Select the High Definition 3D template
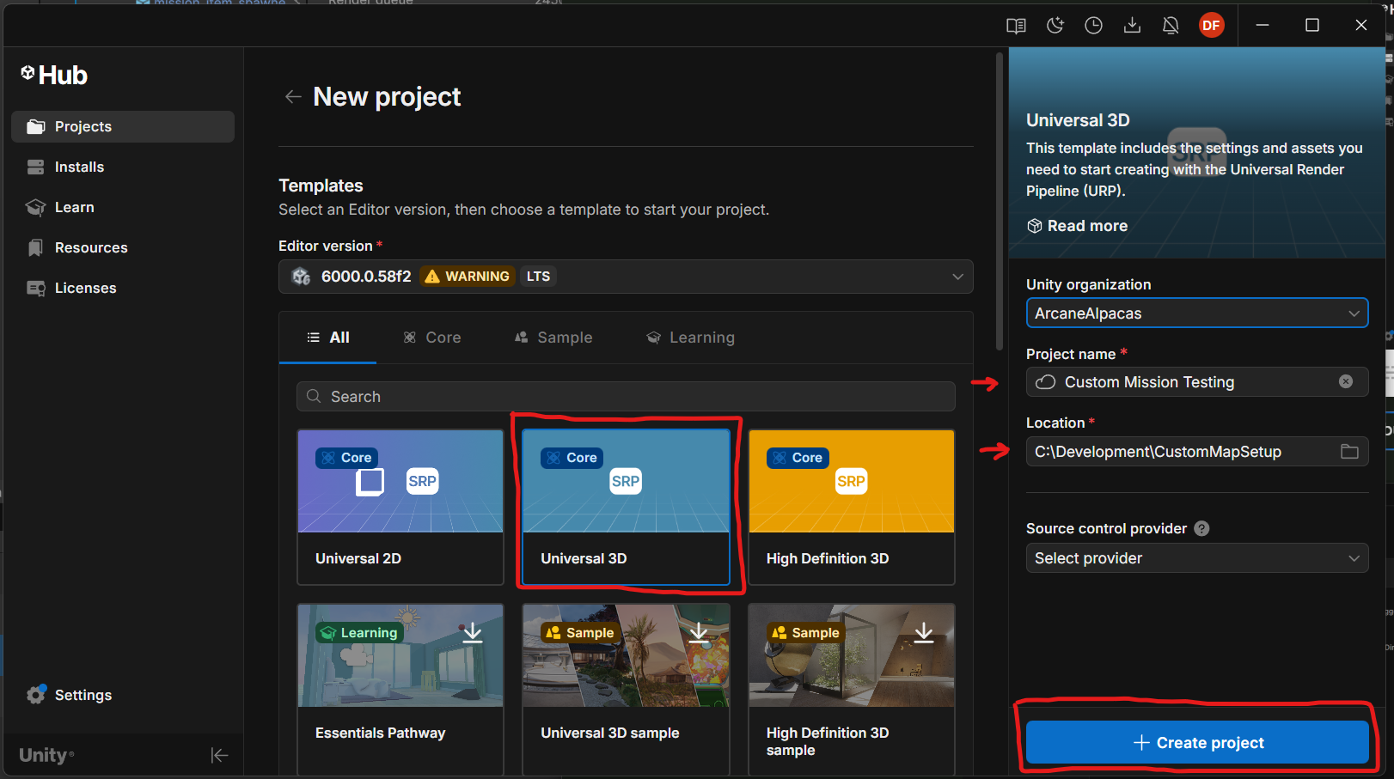Viewport: 1394px width, 779px height. pyautogui.click(x=852, y=508)
